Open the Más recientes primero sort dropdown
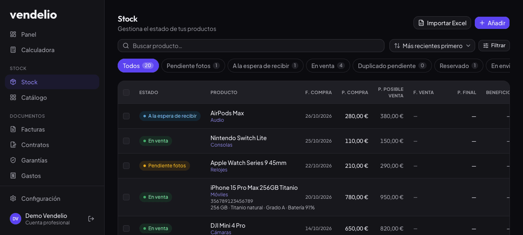The width and height of the screenshot is (523, 235). [432, 46]
